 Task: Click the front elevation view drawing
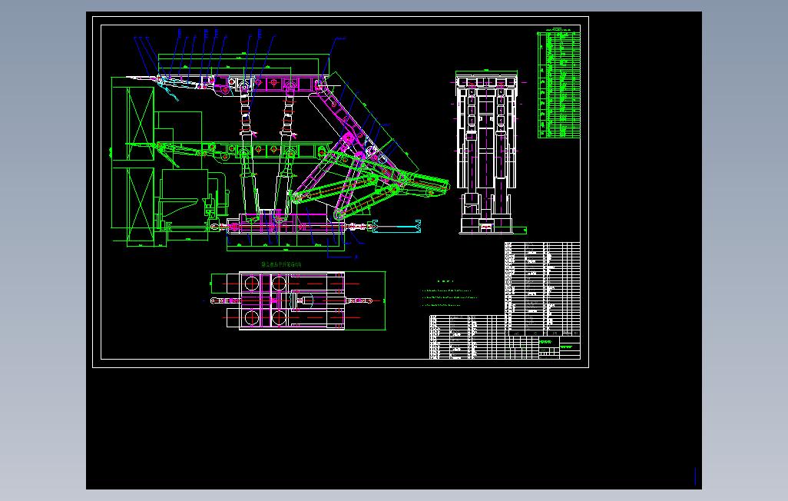(x=489, y=152)
